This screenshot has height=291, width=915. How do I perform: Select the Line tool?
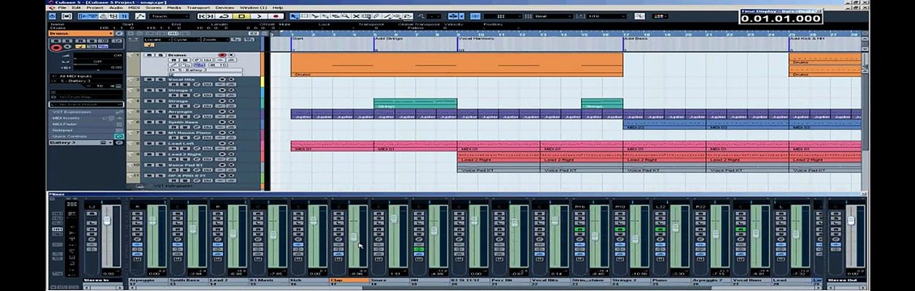[x=387, y=16]
